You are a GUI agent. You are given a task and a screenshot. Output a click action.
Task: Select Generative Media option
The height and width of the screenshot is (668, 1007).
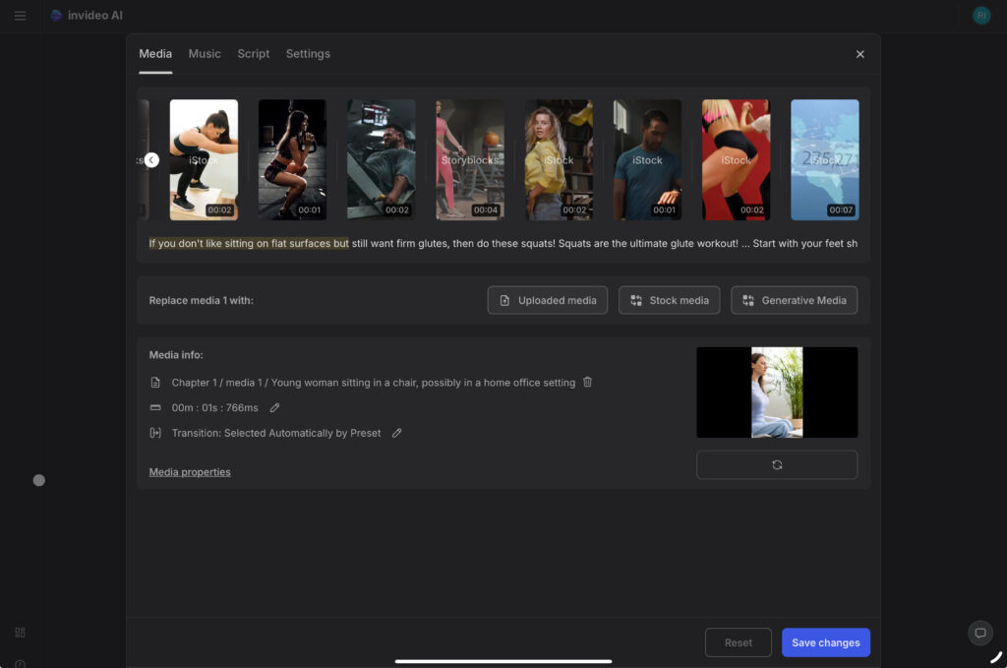[x=795, y=300]
